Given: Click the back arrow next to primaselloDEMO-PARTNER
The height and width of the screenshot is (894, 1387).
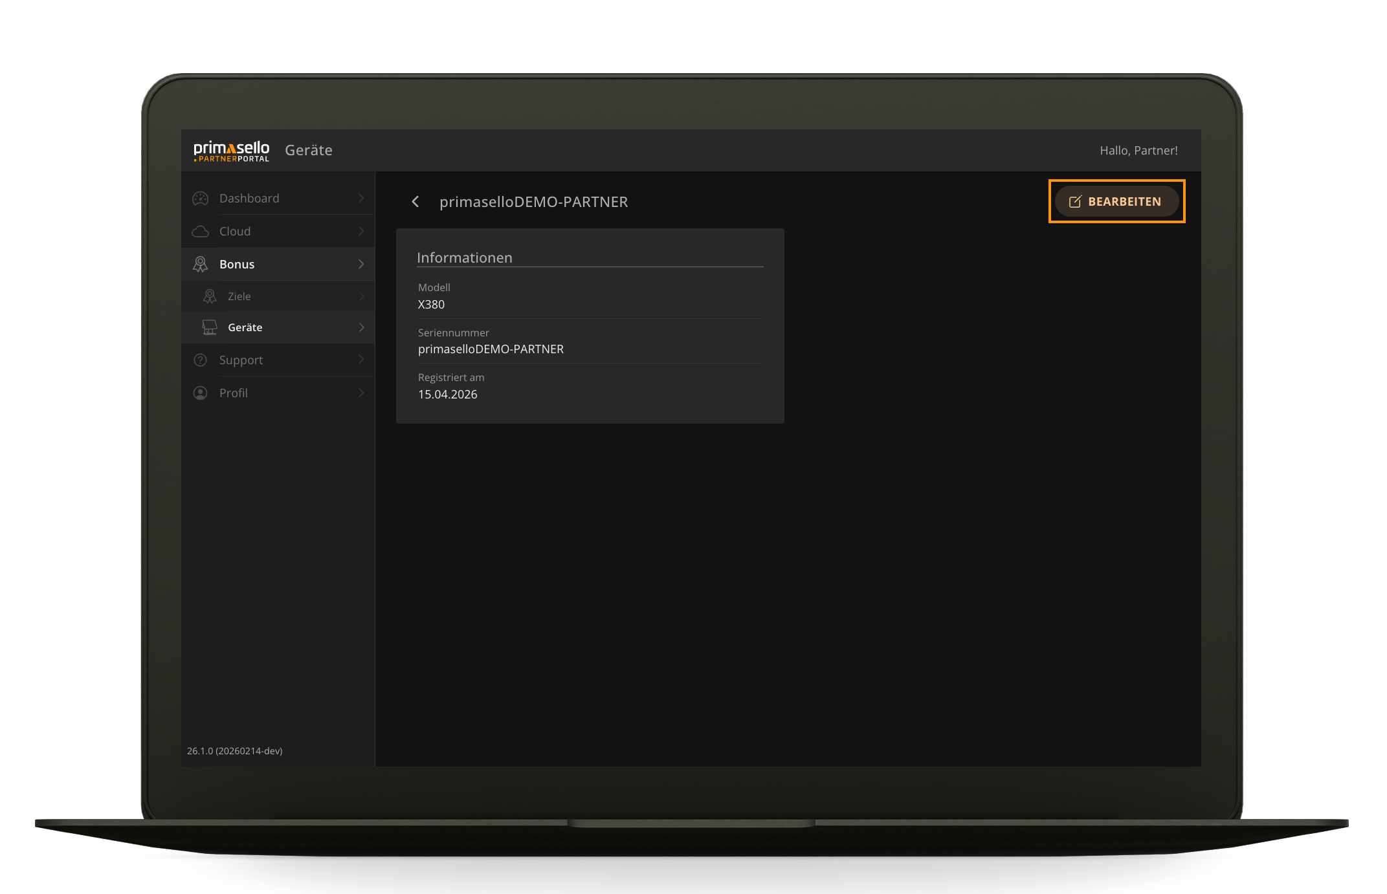Looking at the screenshot, I should coord(415,201).
